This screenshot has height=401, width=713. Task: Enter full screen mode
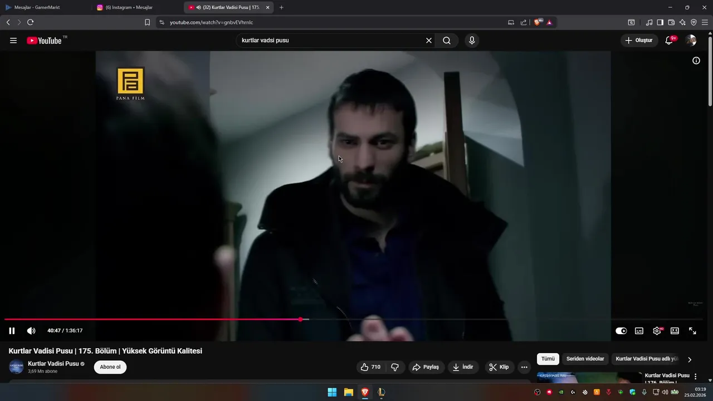tap(692, 331)
